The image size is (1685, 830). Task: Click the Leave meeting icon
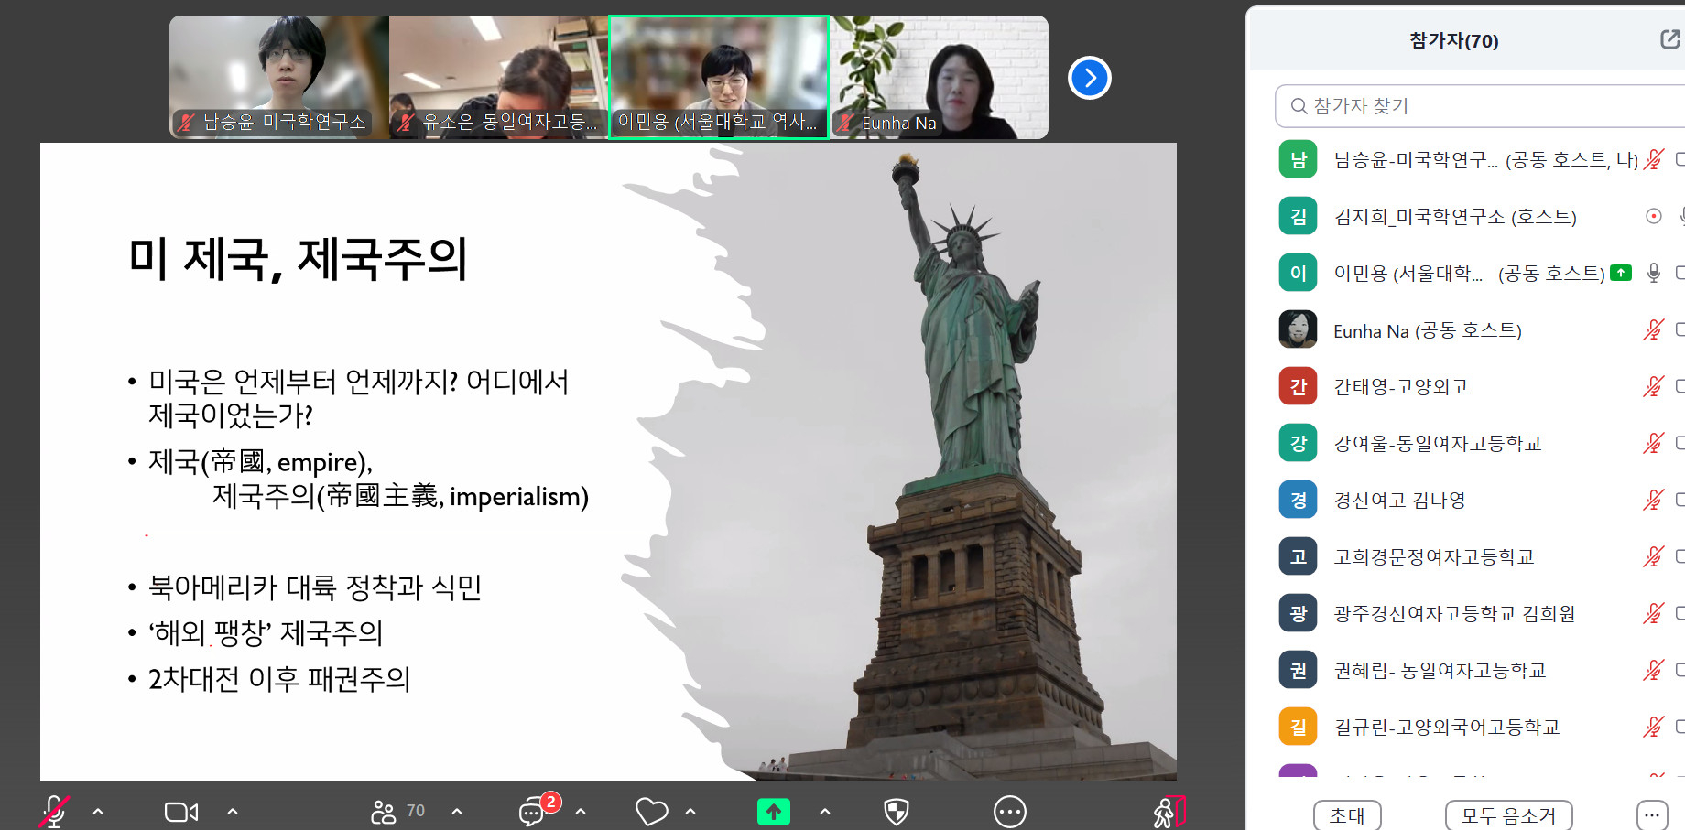click(x=1169, y=812)
